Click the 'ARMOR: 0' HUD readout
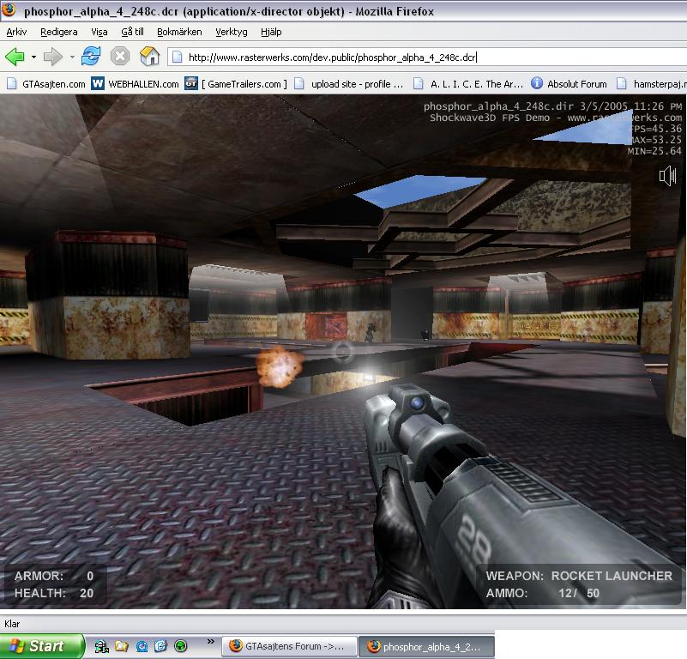 pyautogui.click(x=54, y=576)
